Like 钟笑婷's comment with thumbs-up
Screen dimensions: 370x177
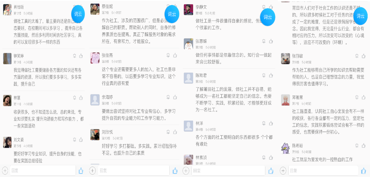pyautogui.click(x=81, y=56)
